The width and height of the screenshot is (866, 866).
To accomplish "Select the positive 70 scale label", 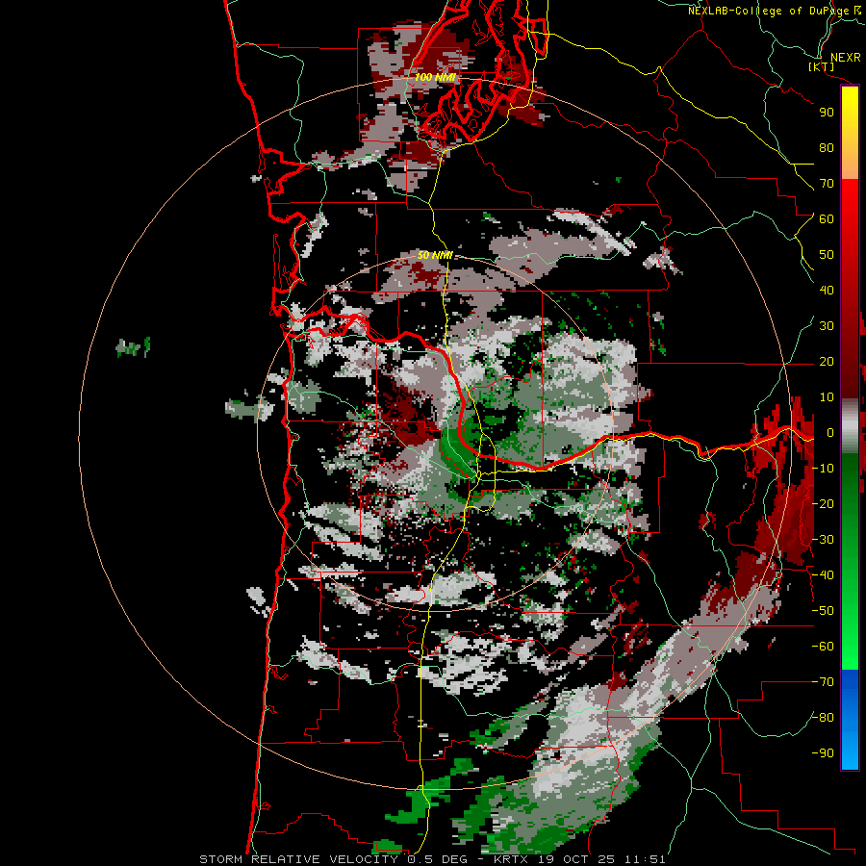I will 827,184.
